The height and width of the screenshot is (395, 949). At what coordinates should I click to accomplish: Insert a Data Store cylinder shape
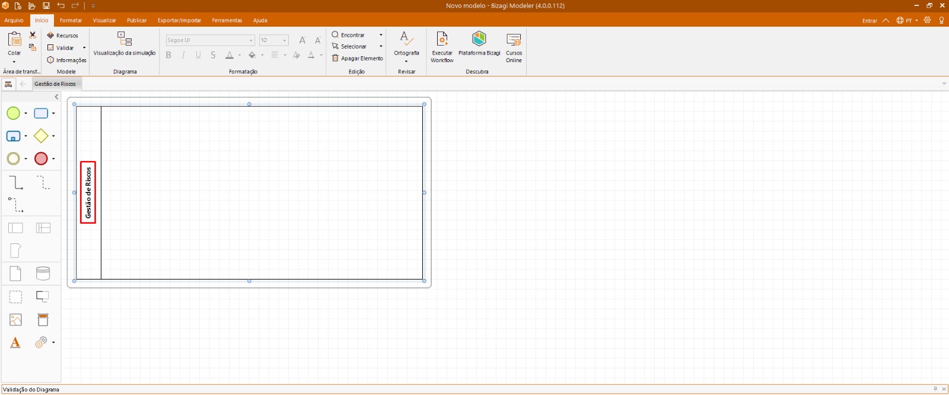(x=43, y=274)
